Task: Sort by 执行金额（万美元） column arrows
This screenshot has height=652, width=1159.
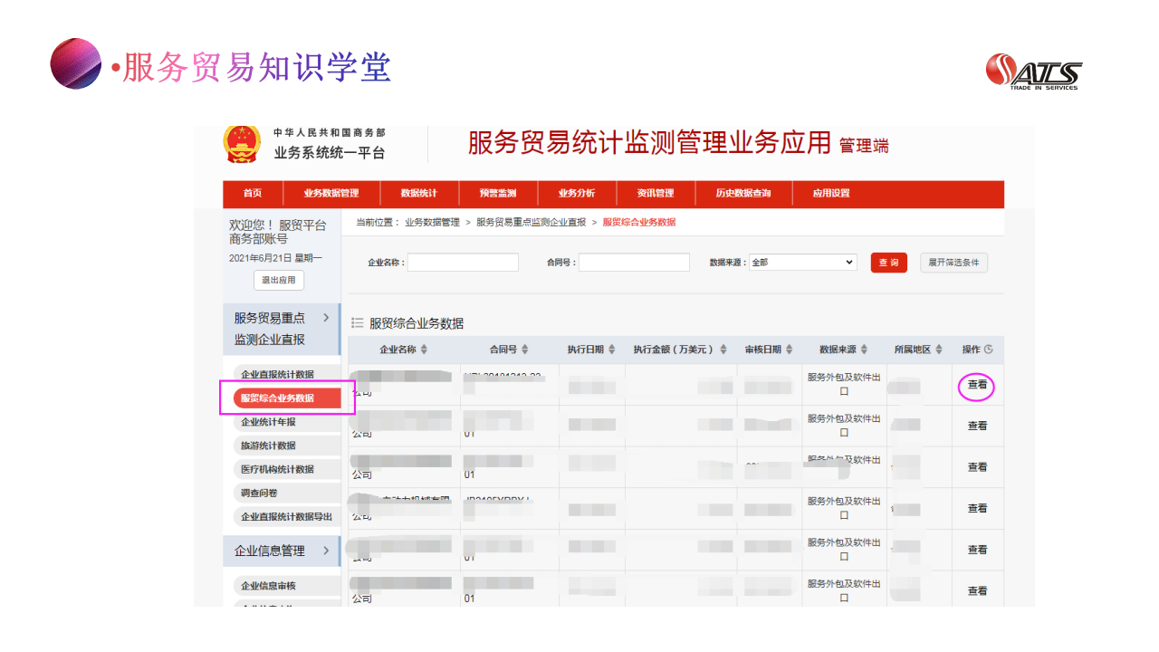Action: [x=723, y=350]
